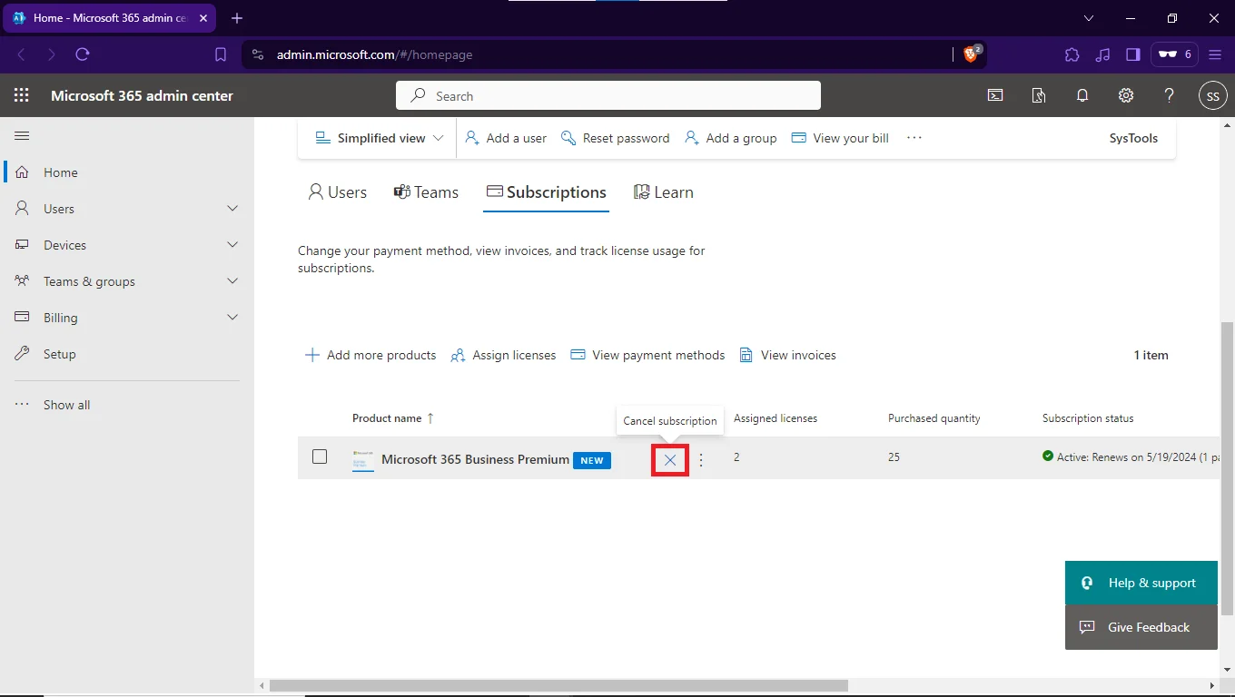This screenshot has height=697, width=1235.
Task: Open the media control music icon
Action: [x=1102, y=54]
